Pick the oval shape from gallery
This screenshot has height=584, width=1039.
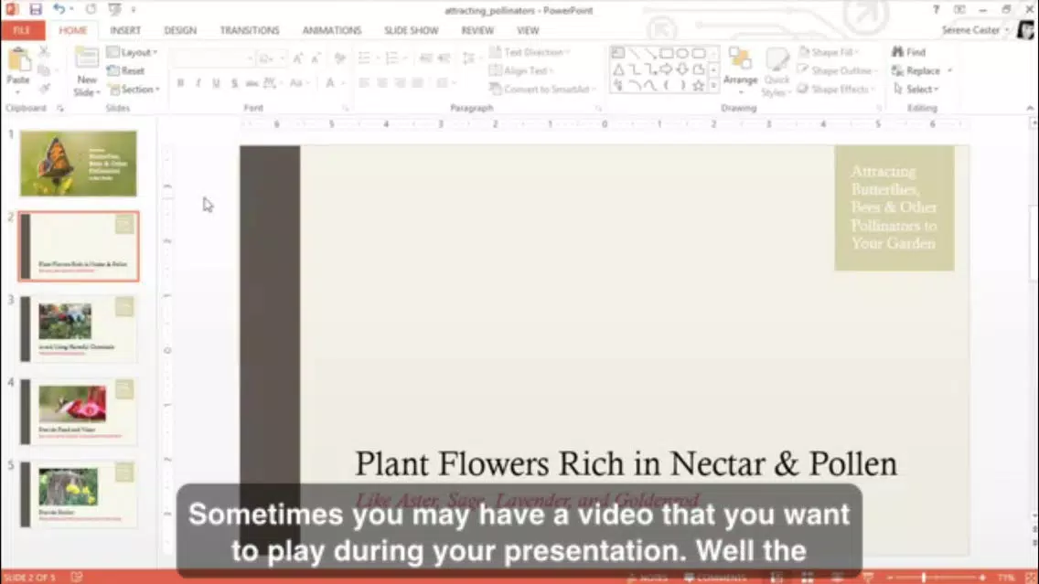tap(682, 53)
